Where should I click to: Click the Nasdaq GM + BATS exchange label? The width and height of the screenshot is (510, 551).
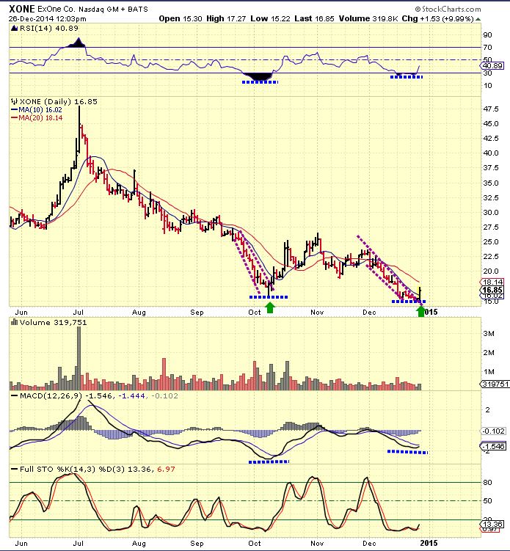[113, 10]
